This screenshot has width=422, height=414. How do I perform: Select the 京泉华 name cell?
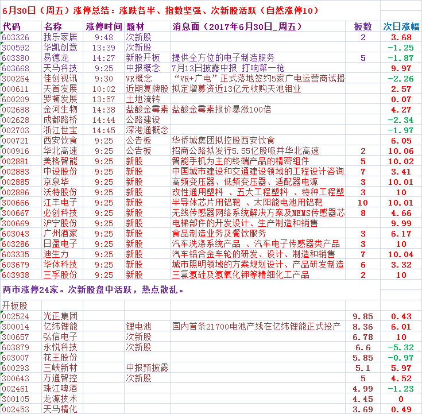tap(62, 181)
